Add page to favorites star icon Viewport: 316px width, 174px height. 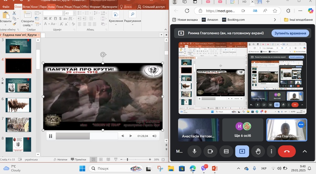[275, 11]
